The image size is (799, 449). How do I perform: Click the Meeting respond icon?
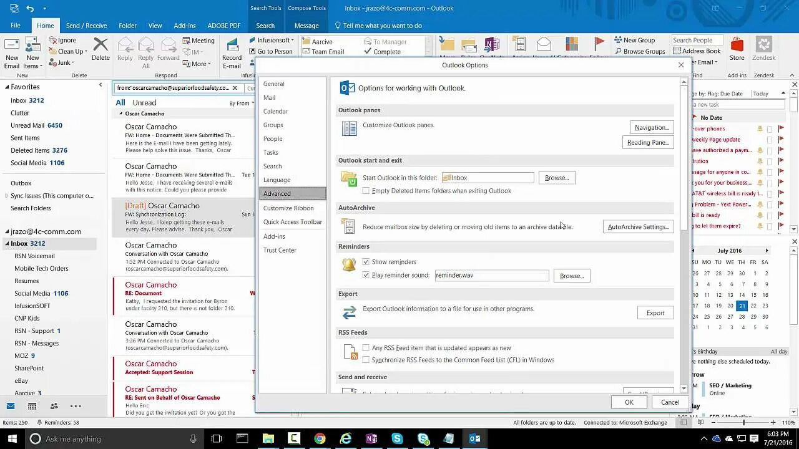click(187, 41)
